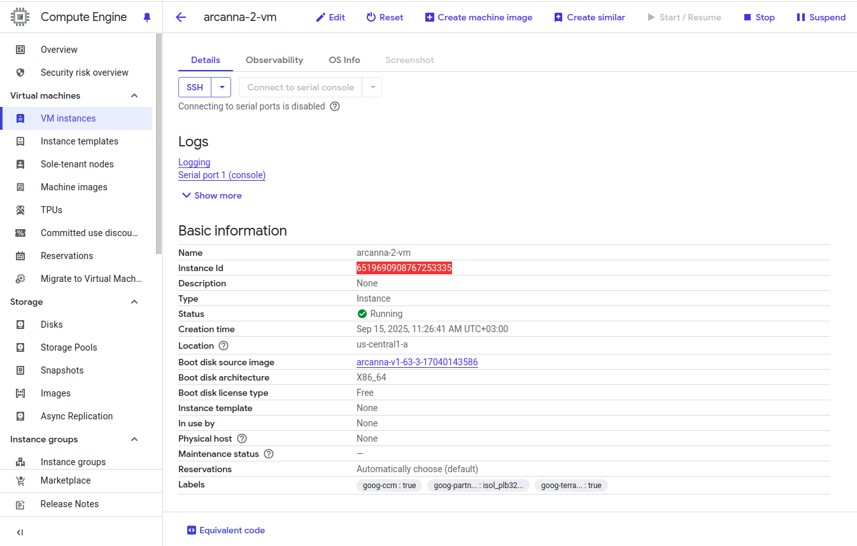
Task: Click the Instance groups sidebar icon
Action: [x=20, y=462]
